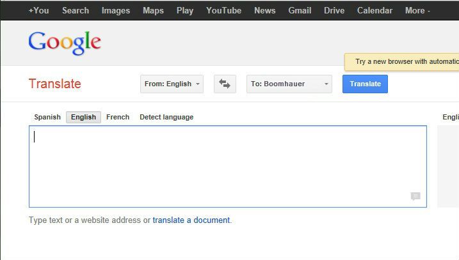
Task: Go to Gmail from the top bar
Action: (300, 10)
